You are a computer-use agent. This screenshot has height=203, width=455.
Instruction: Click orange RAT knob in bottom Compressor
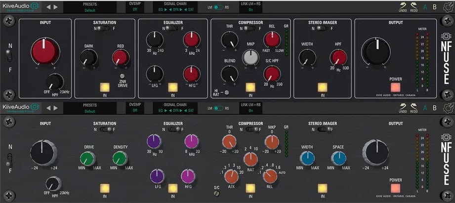(x=250, y=159)
